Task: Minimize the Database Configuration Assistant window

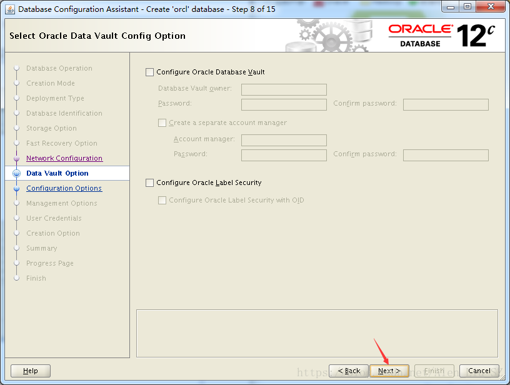Action: [451, 7]
